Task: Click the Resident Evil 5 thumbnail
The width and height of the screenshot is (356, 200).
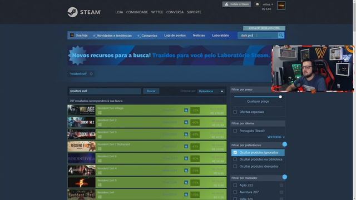Action: pos(82,182)
